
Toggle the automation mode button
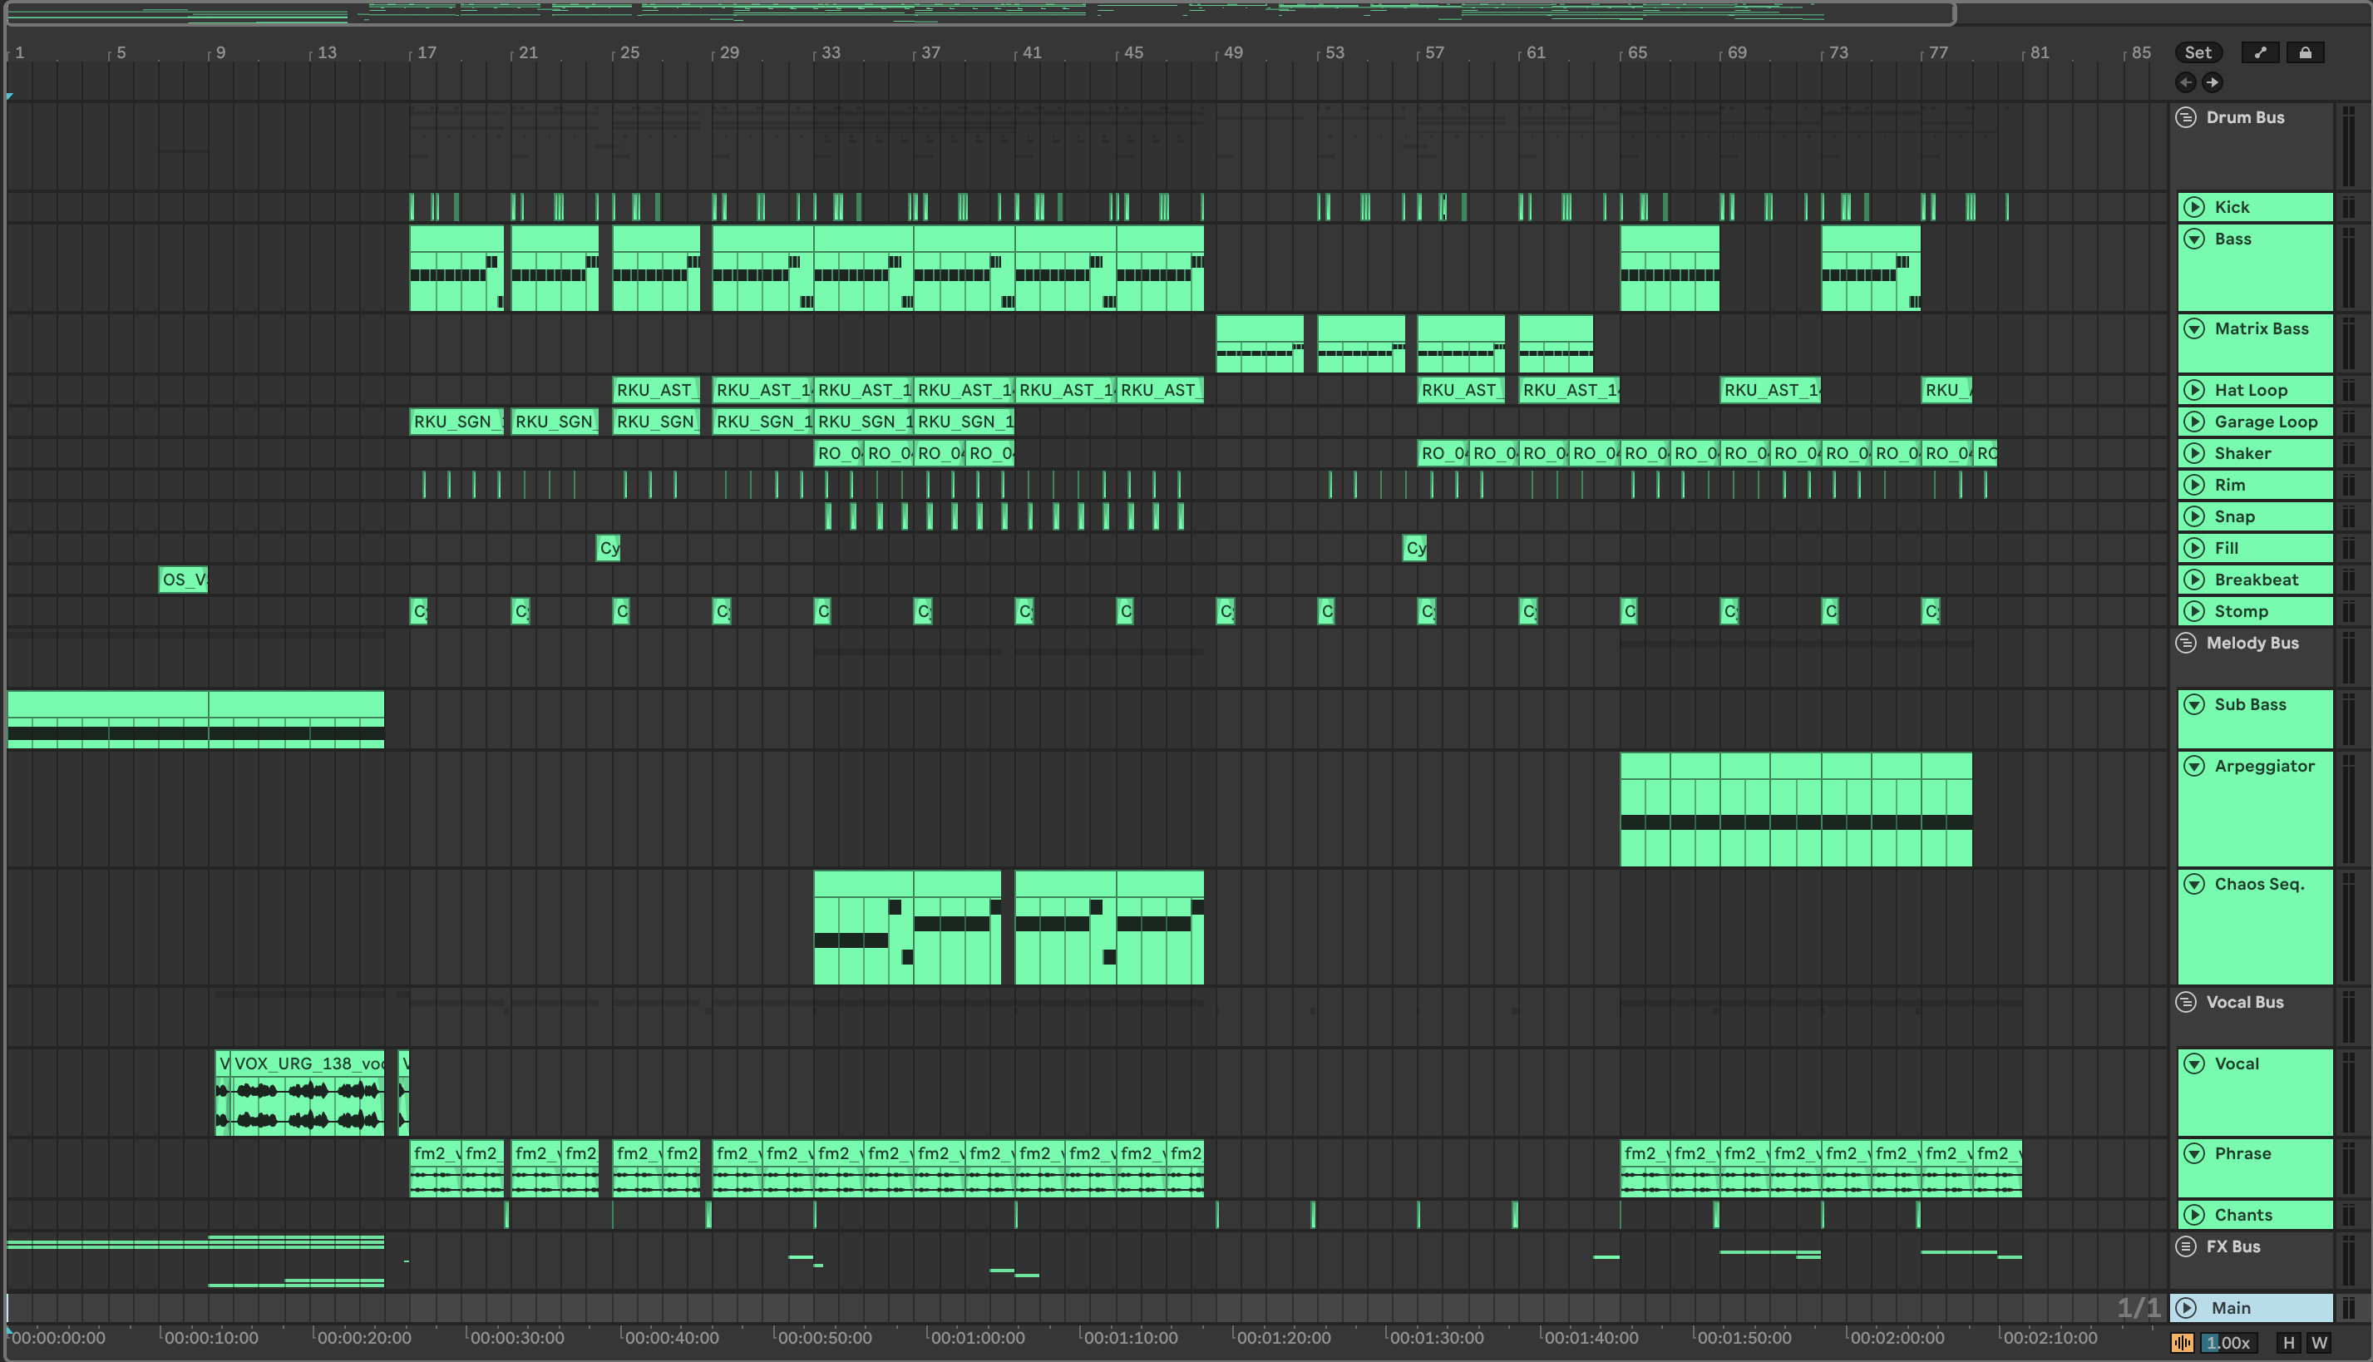point(2260,52)
